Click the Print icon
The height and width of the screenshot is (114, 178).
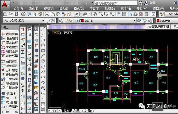click(x=23, y=14)
